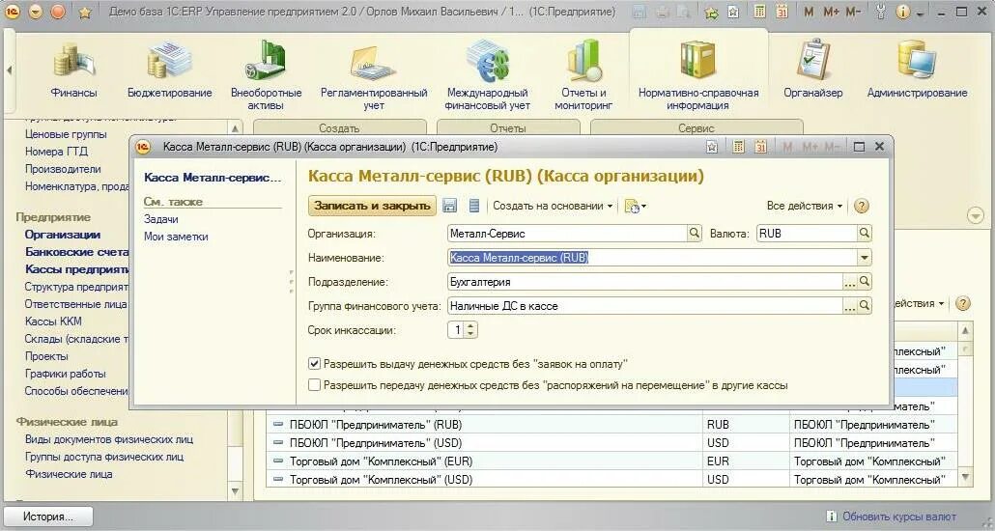Click the list icon beside the diskette
Image resolution: width=995 pixels, height=531 pixels.
pos(474,206)
